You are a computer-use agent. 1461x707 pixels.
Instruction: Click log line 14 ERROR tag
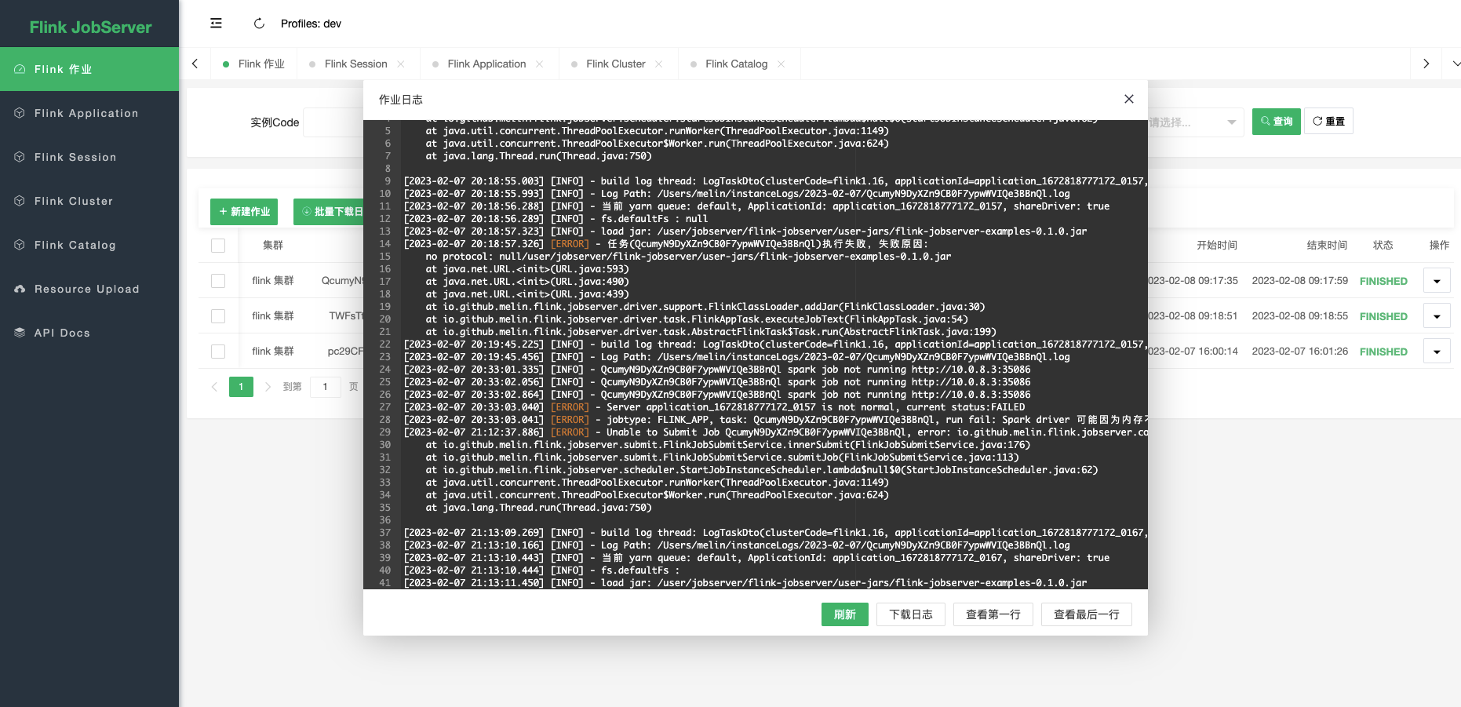coord(570,244)
